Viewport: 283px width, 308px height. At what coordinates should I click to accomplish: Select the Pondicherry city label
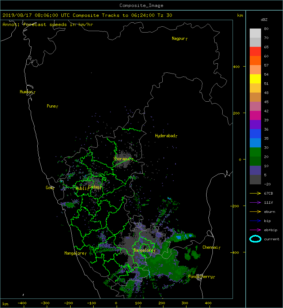[x=201, y=277]
